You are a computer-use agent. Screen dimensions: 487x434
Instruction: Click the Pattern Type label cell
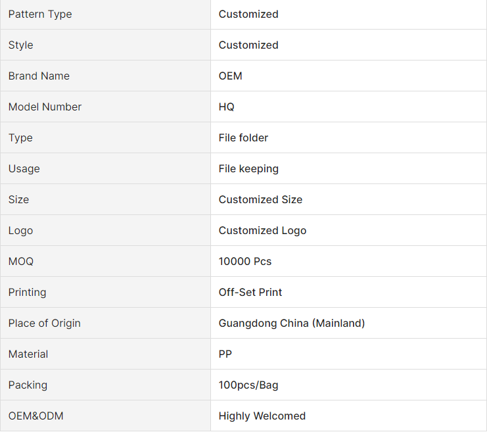point(40,14)
